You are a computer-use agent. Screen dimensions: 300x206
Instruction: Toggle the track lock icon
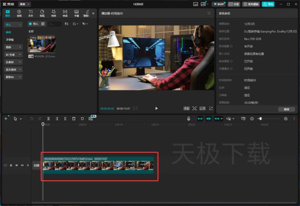click(11, 165)
